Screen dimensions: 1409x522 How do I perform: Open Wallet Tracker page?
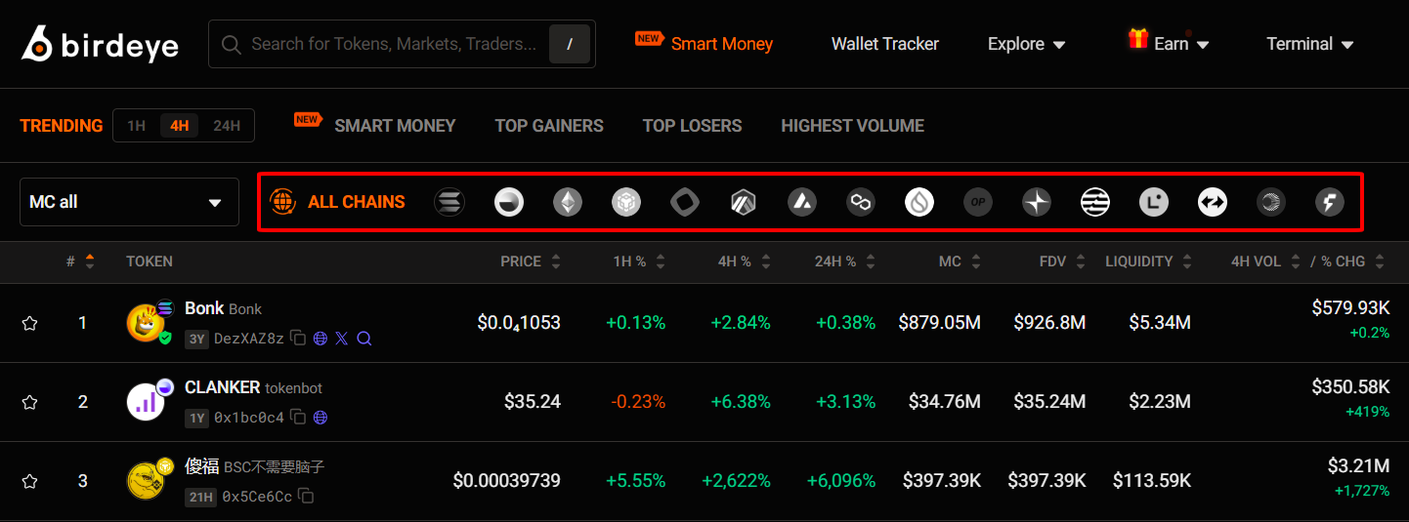[885, 44]
